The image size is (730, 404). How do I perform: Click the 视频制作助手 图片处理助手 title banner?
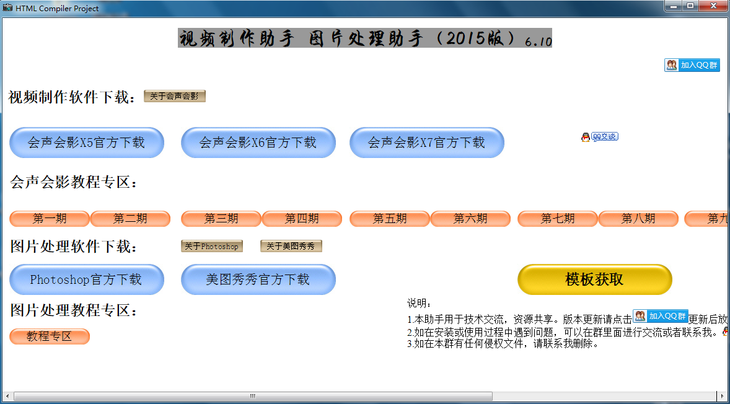tap(365, 38)
